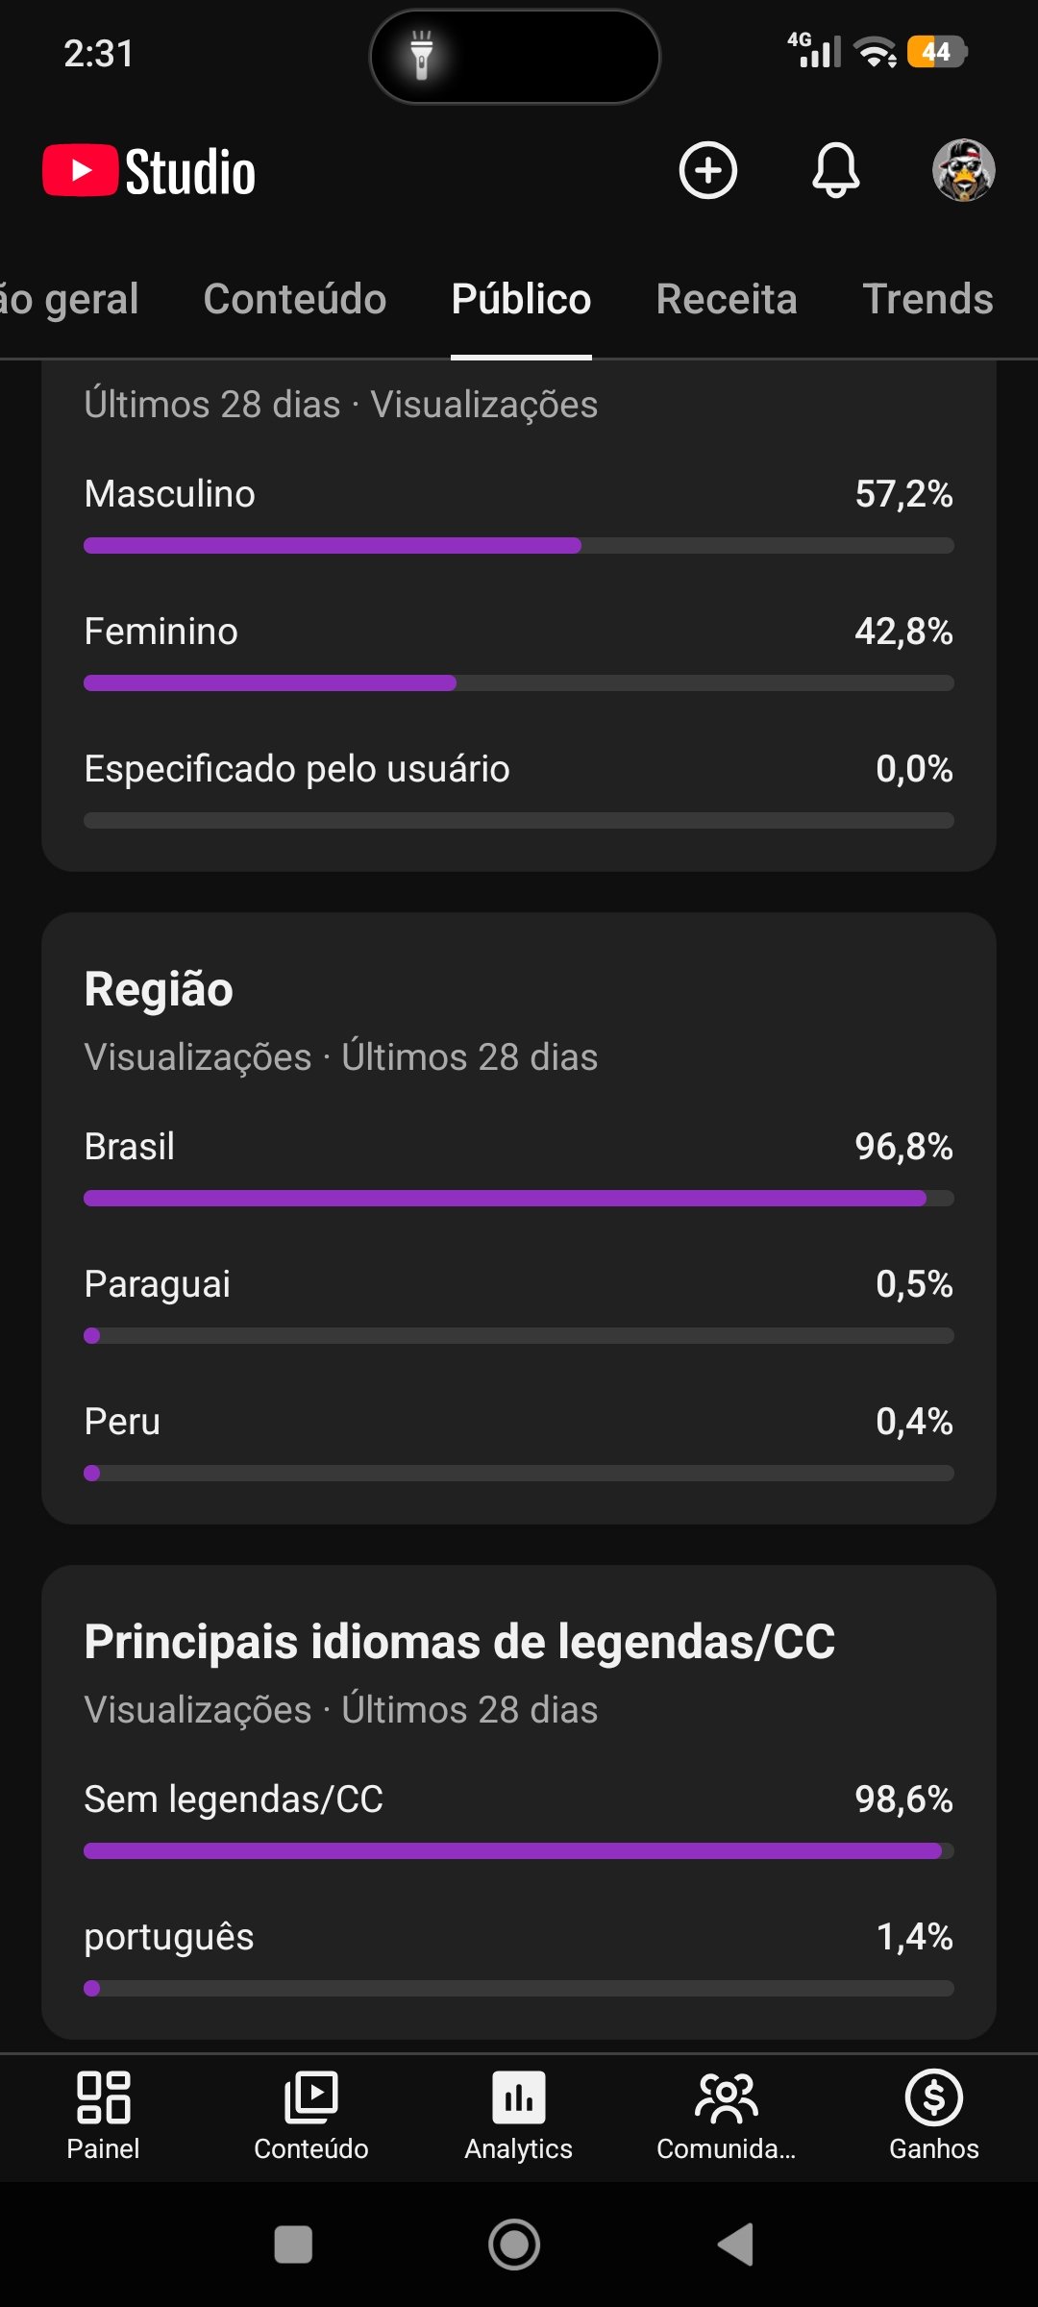
Task: Tap the flashlight indicator in status bar
Action: [421, 55]
